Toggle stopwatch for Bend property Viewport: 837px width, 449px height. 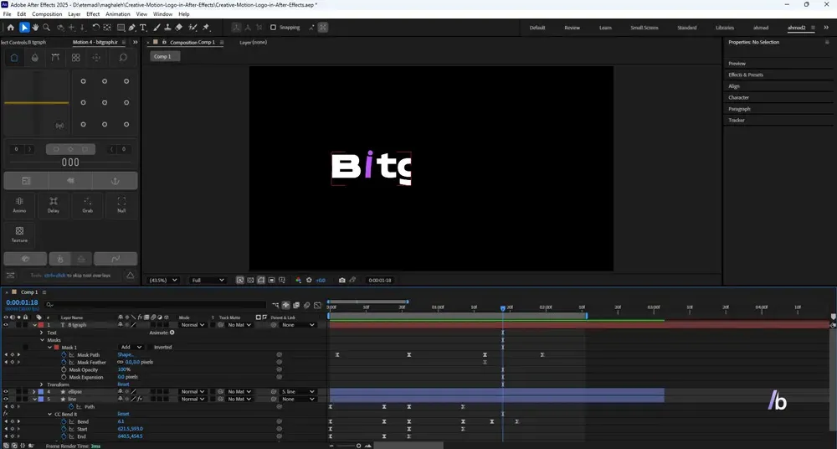(64, 421)
